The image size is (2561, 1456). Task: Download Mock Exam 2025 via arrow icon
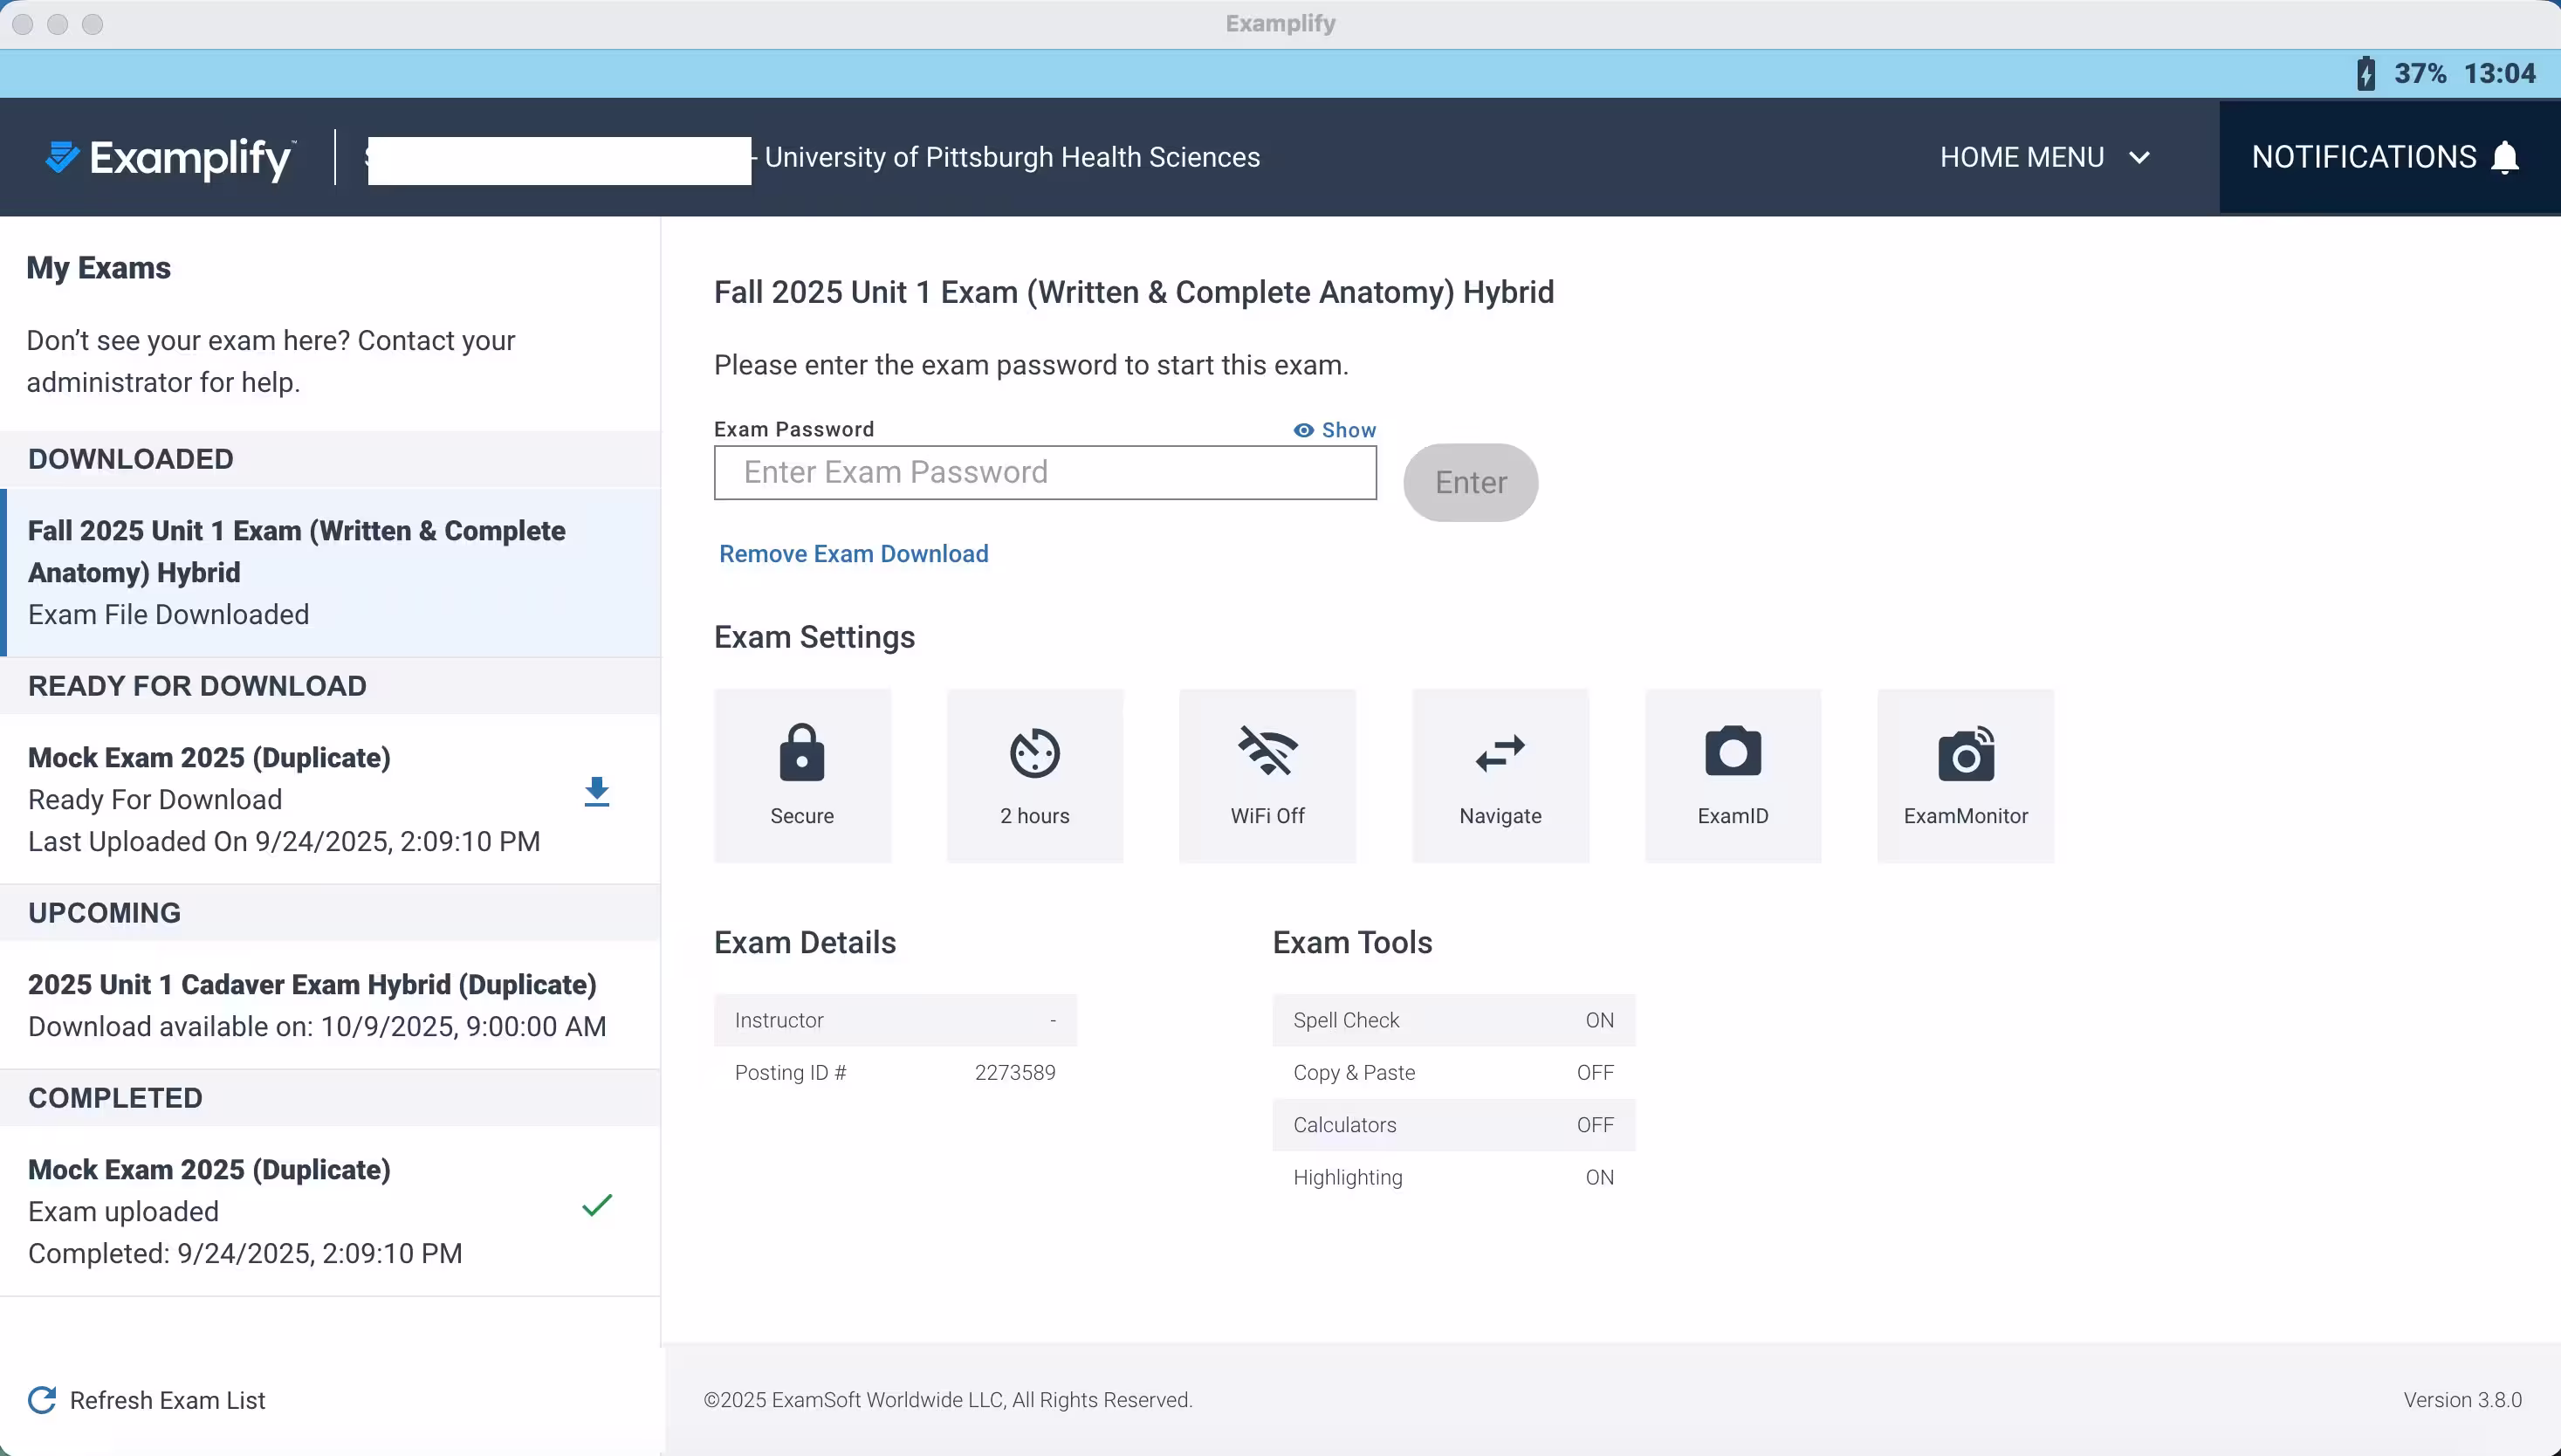[x=597, y=792]
